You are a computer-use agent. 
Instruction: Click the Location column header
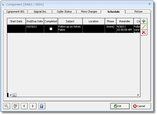94,21
